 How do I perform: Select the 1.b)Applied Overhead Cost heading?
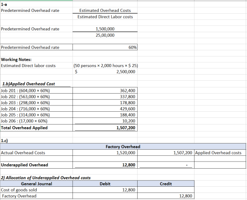pyautogui.click(x=29, y=84)
